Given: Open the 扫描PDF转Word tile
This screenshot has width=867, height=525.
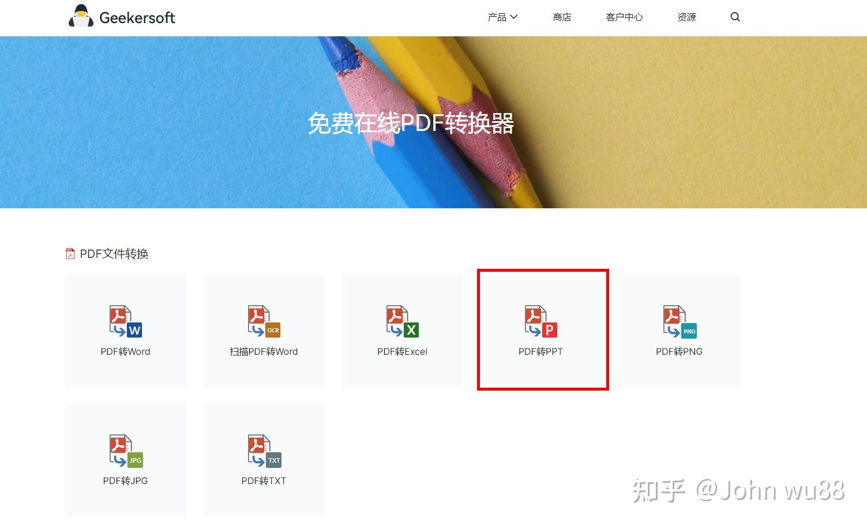Looking at the screenshot, I should point(263,331).
